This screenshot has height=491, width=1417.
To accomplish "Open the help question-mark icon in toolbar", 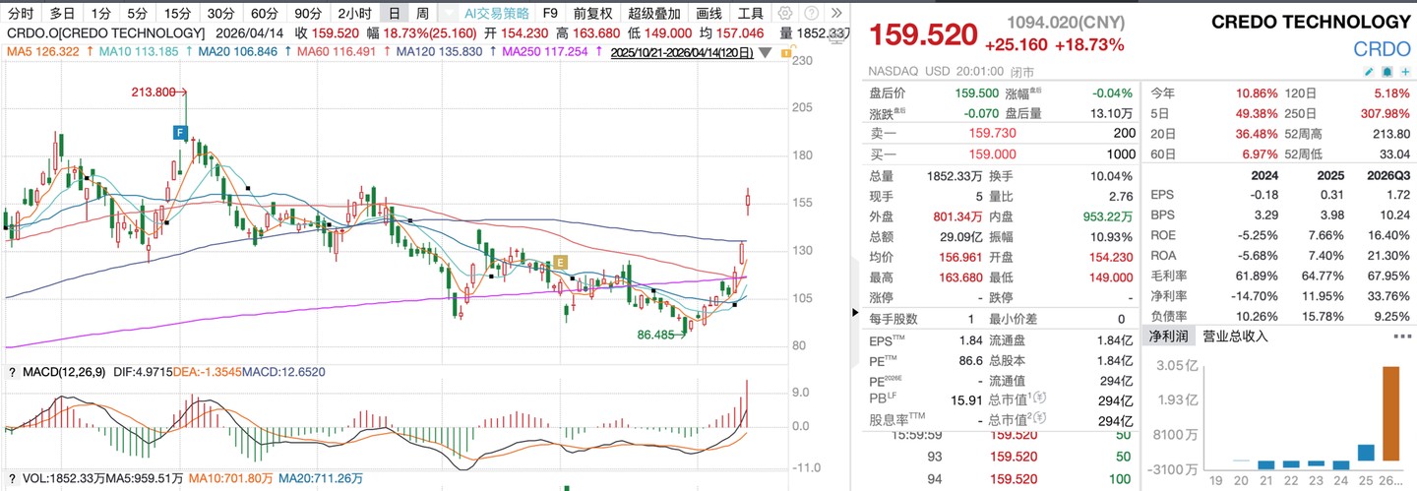I will [x=811, y=14].
